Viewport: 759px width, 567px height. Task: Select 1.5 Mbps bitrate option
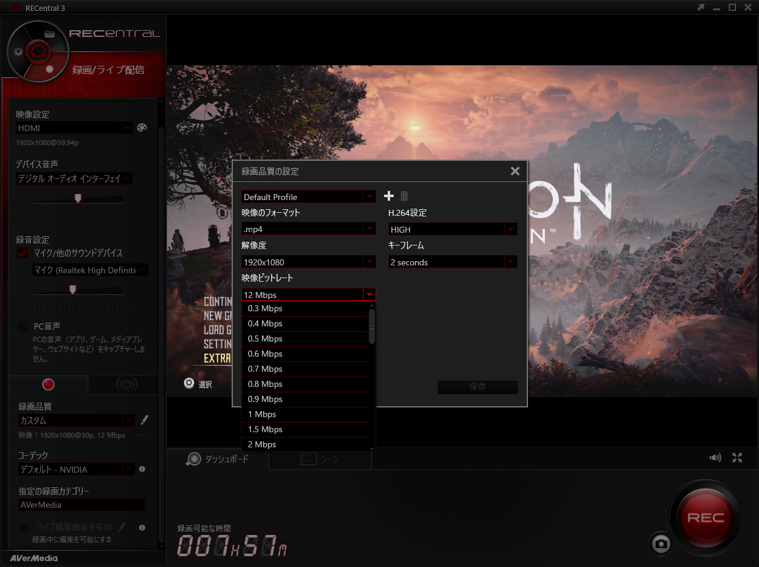click(x=305, y=429)
